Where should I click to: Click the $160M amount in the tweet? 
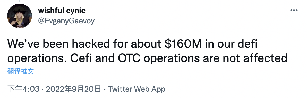(182, 44)
